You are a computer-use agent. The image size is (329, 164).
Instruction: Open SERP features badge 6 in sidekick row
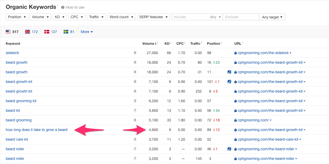coord(135,53)
